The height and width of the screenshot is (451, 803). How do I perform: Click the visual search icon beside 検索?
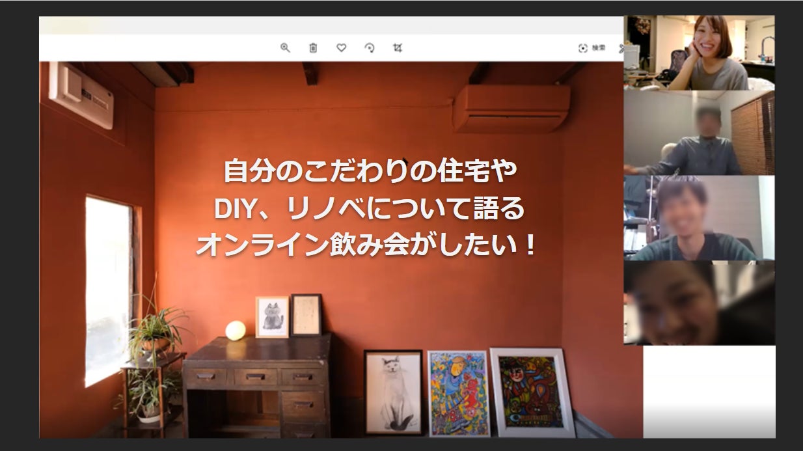583,48
